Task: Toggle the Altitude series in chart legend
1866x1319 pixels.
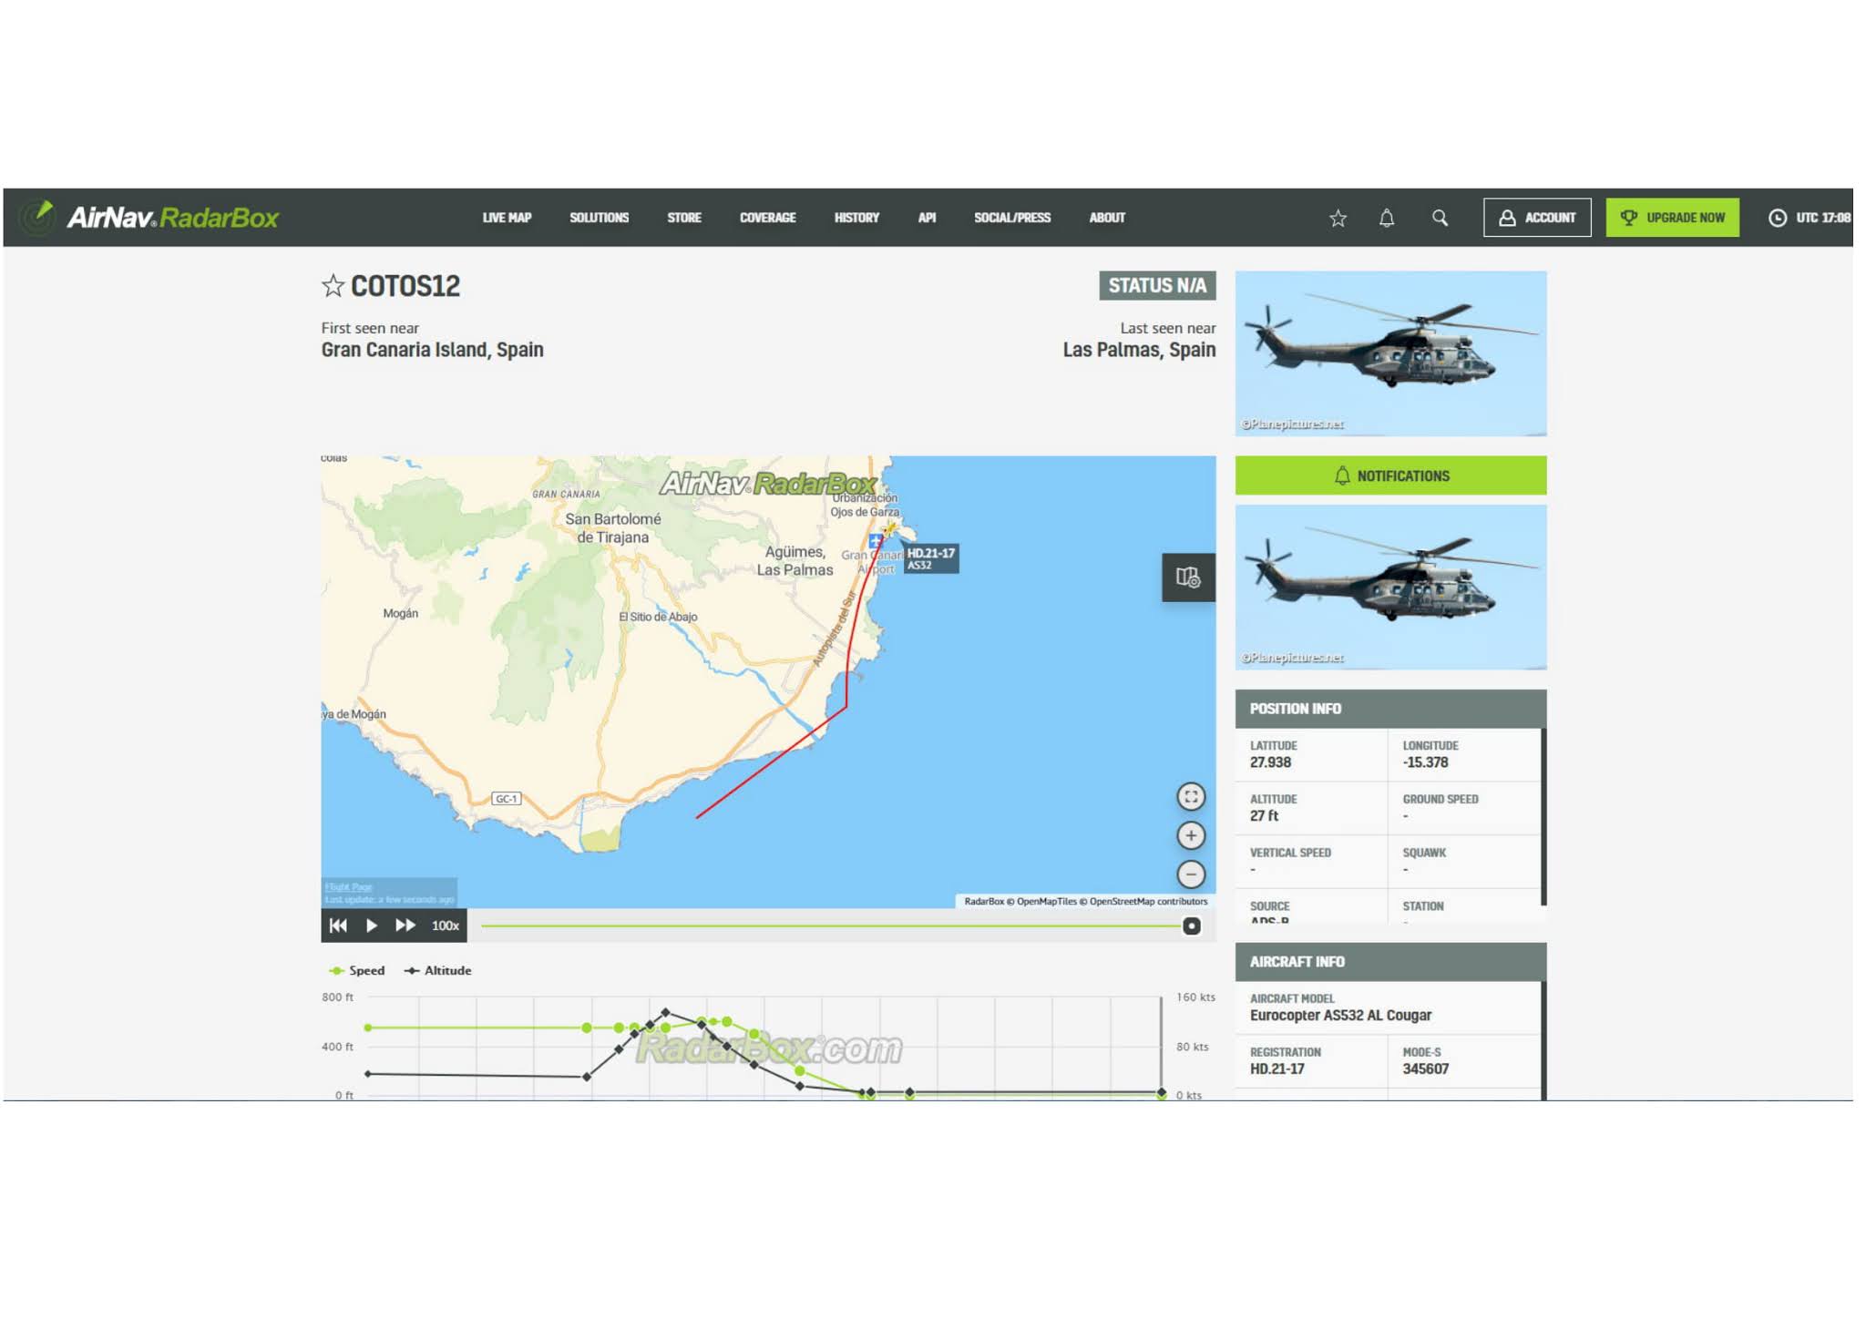Action: pyautogui.click(x=438, y=970)
